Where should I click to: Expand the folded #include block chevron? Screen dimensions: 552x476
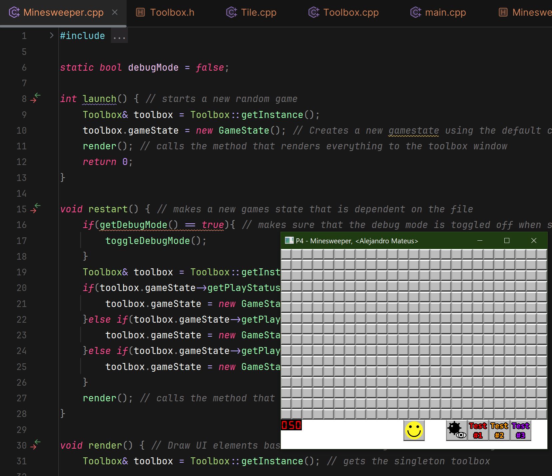pyautogui.click(x=52, y=35)
